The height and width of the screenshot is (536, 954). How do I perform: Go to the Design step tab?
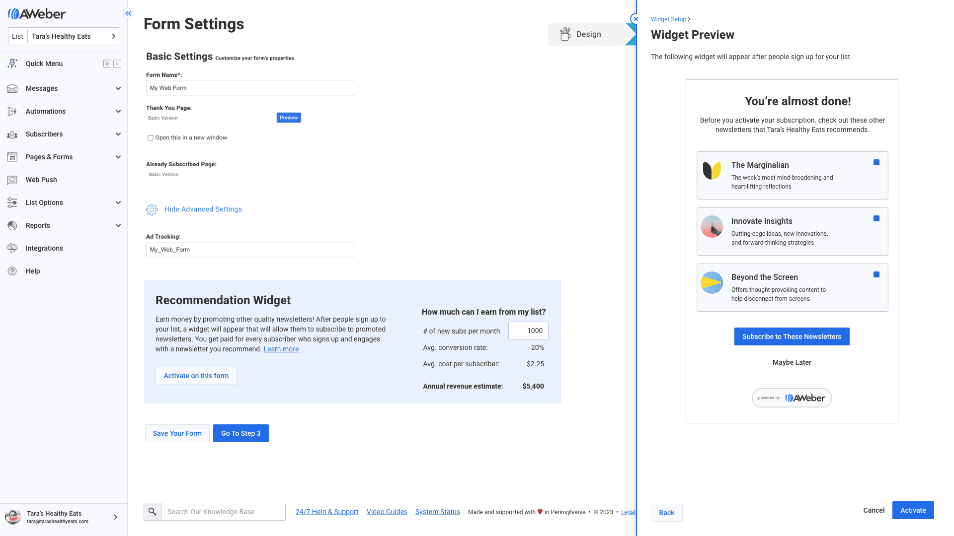pyautogui.click(x=589, y=34)
